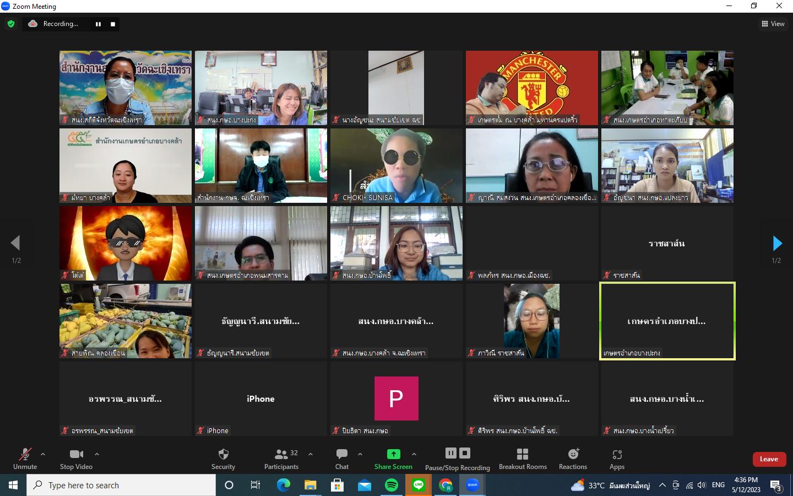Expand video options arrow beside Stop Video
This screenshot has height=496, width=793.
point(97,454)
